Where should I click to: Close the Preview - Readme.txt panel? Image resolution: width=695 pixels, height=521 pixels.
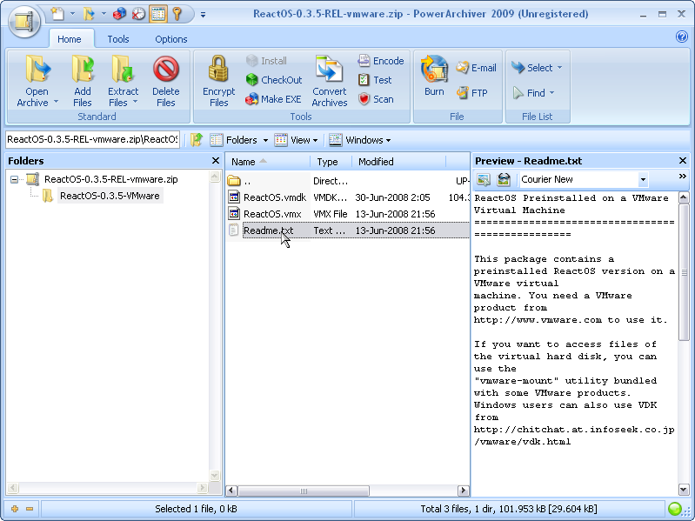tap(683, 160)
